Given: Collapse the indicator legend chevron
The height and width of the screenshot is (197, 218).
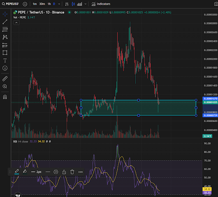Looking at the screenshot, I should 16,23.
